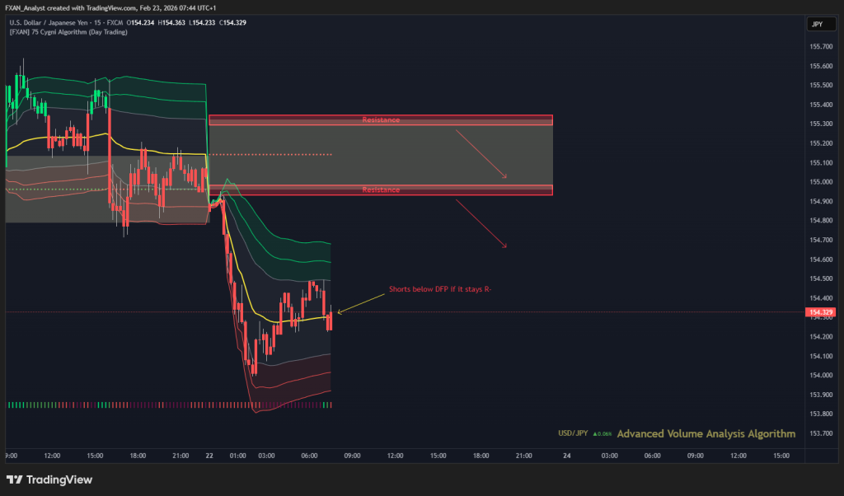
Task: Select the lower red downward trend arrow
Action: tap(480, 223)
